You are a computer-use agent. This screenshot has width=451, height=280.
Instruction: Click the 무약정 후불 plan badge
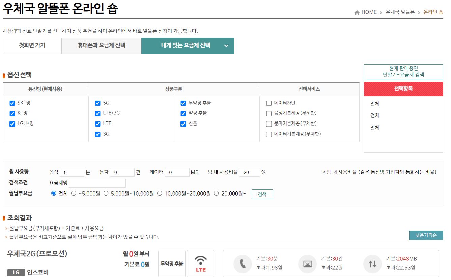(x=172, y=264)
